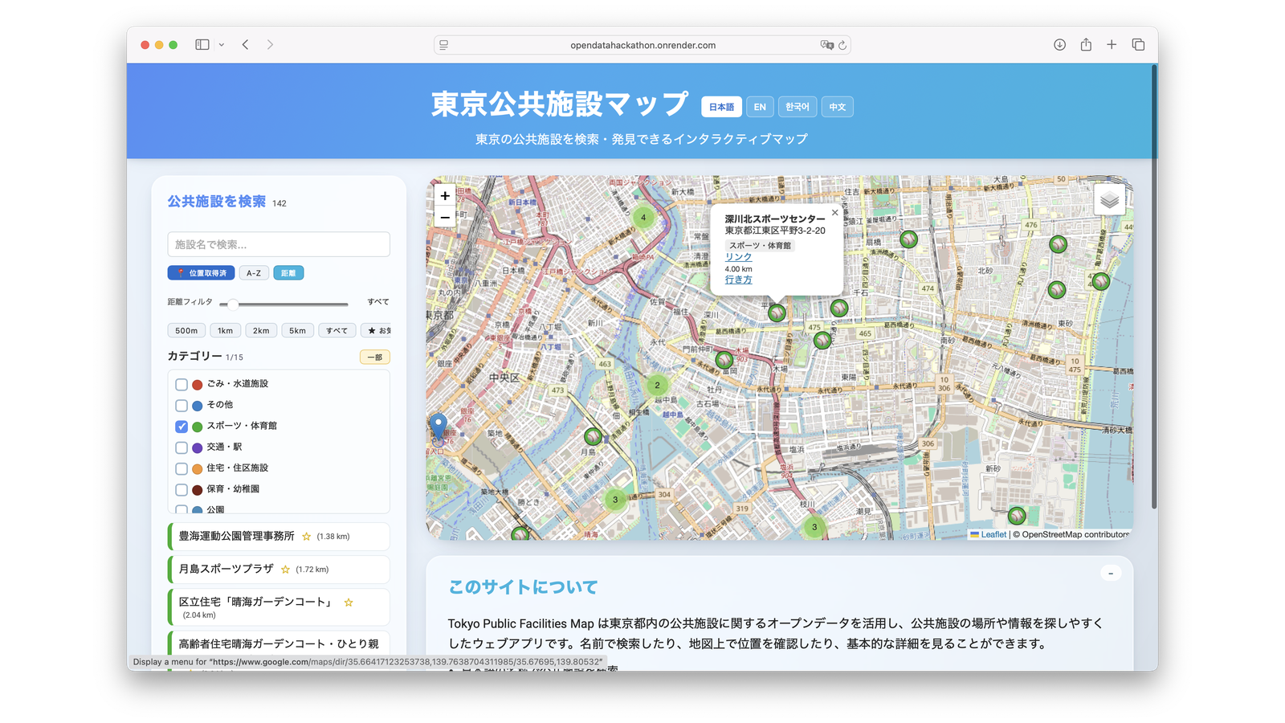Favorite 月島スポーツプラザ with its star
Screen dimensions: 1285x723
[285, 570]
